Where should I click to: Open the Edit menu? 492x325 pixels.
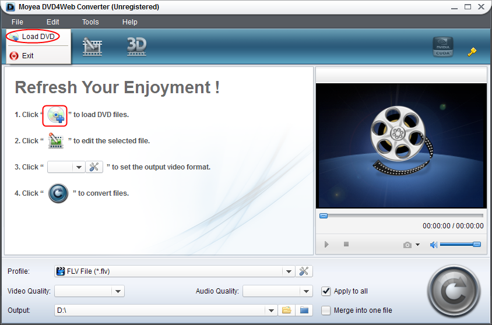pyautogui.click(x=52, y=22)
